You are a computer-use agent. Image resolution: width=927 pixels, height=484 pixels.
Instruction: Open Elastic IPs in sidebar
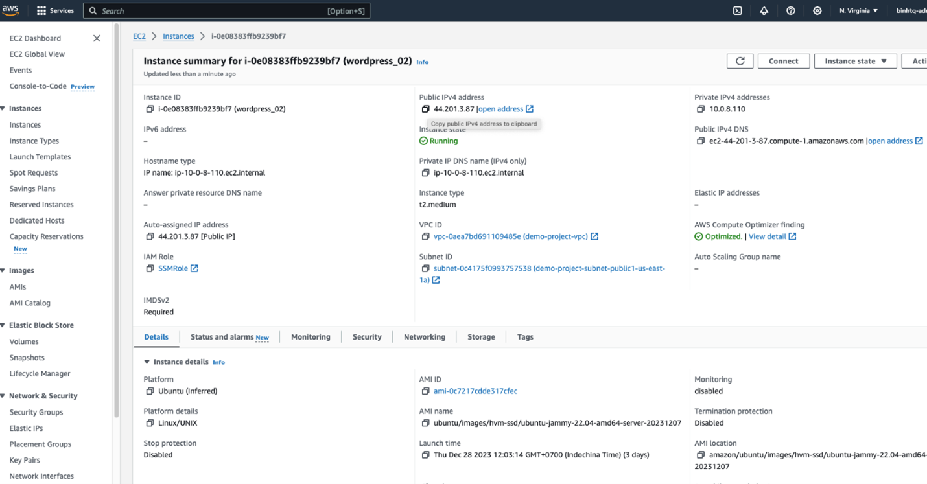point(26,428)
